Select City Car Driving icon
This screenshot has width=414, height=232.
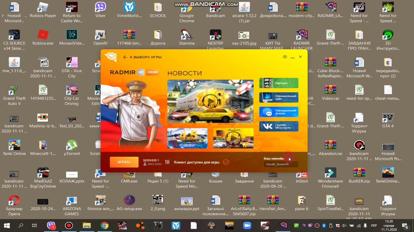click(x=71, y=95)
